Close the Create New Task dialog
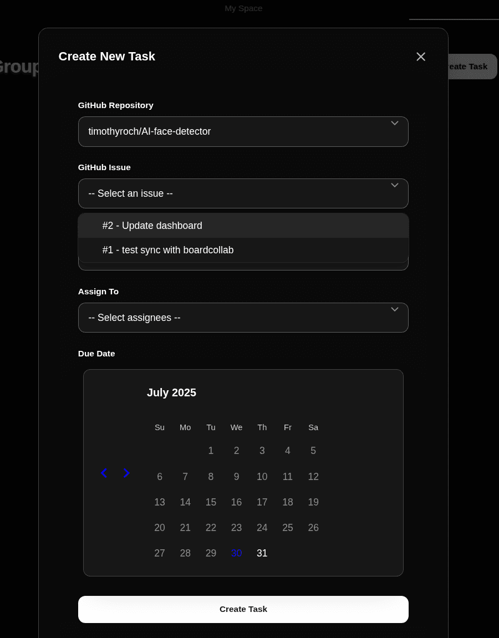This screenshot has width=499, height=638. pos(421,57)
